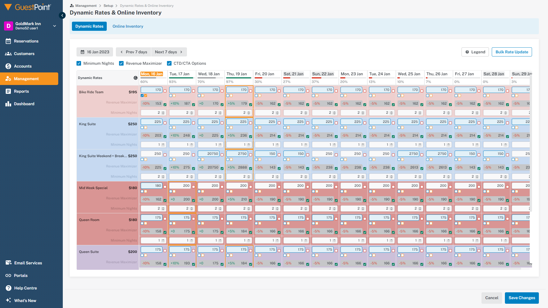The width and height of the screenshot is (548, 308).
Task: Save Changes to dynamic rates
Action: click(521, 298)
